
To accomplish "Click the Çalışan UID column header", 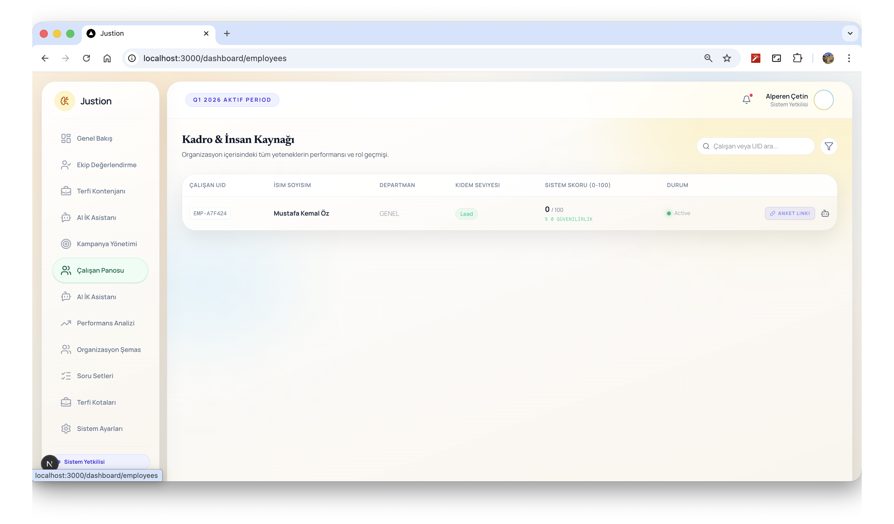I will coord(208,185).
